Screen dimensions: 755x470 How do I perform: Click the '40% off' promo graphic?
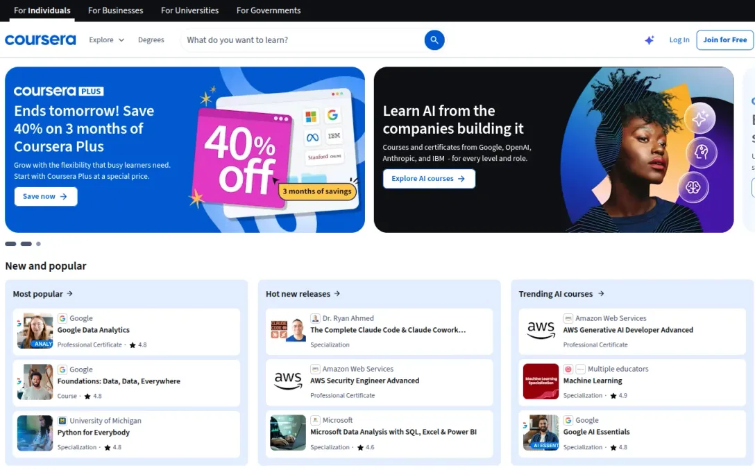coord(241,159)
